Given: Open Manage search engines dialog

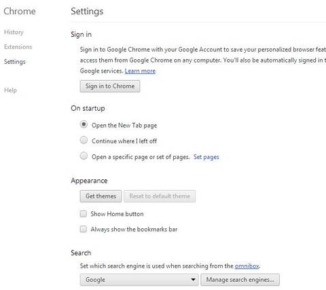Looking at the screenshot, I should (x=240, y=280).
